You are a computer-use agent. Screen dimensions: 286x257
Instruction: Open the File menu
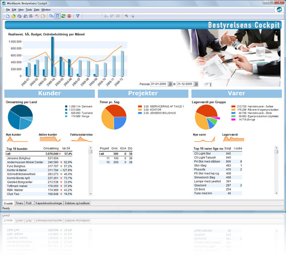[x=8, y=10]
